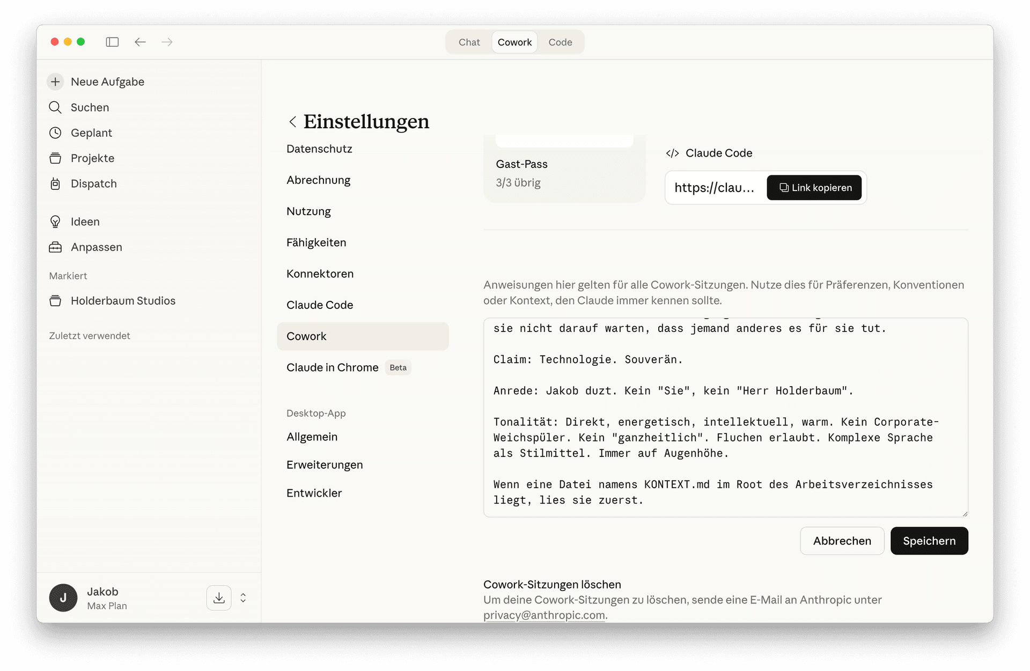The width and height of the screenshot is (1030, 671).
Task: Open Holderbaum Studios project
Action: pyautogui.click(x=123, y=301)
